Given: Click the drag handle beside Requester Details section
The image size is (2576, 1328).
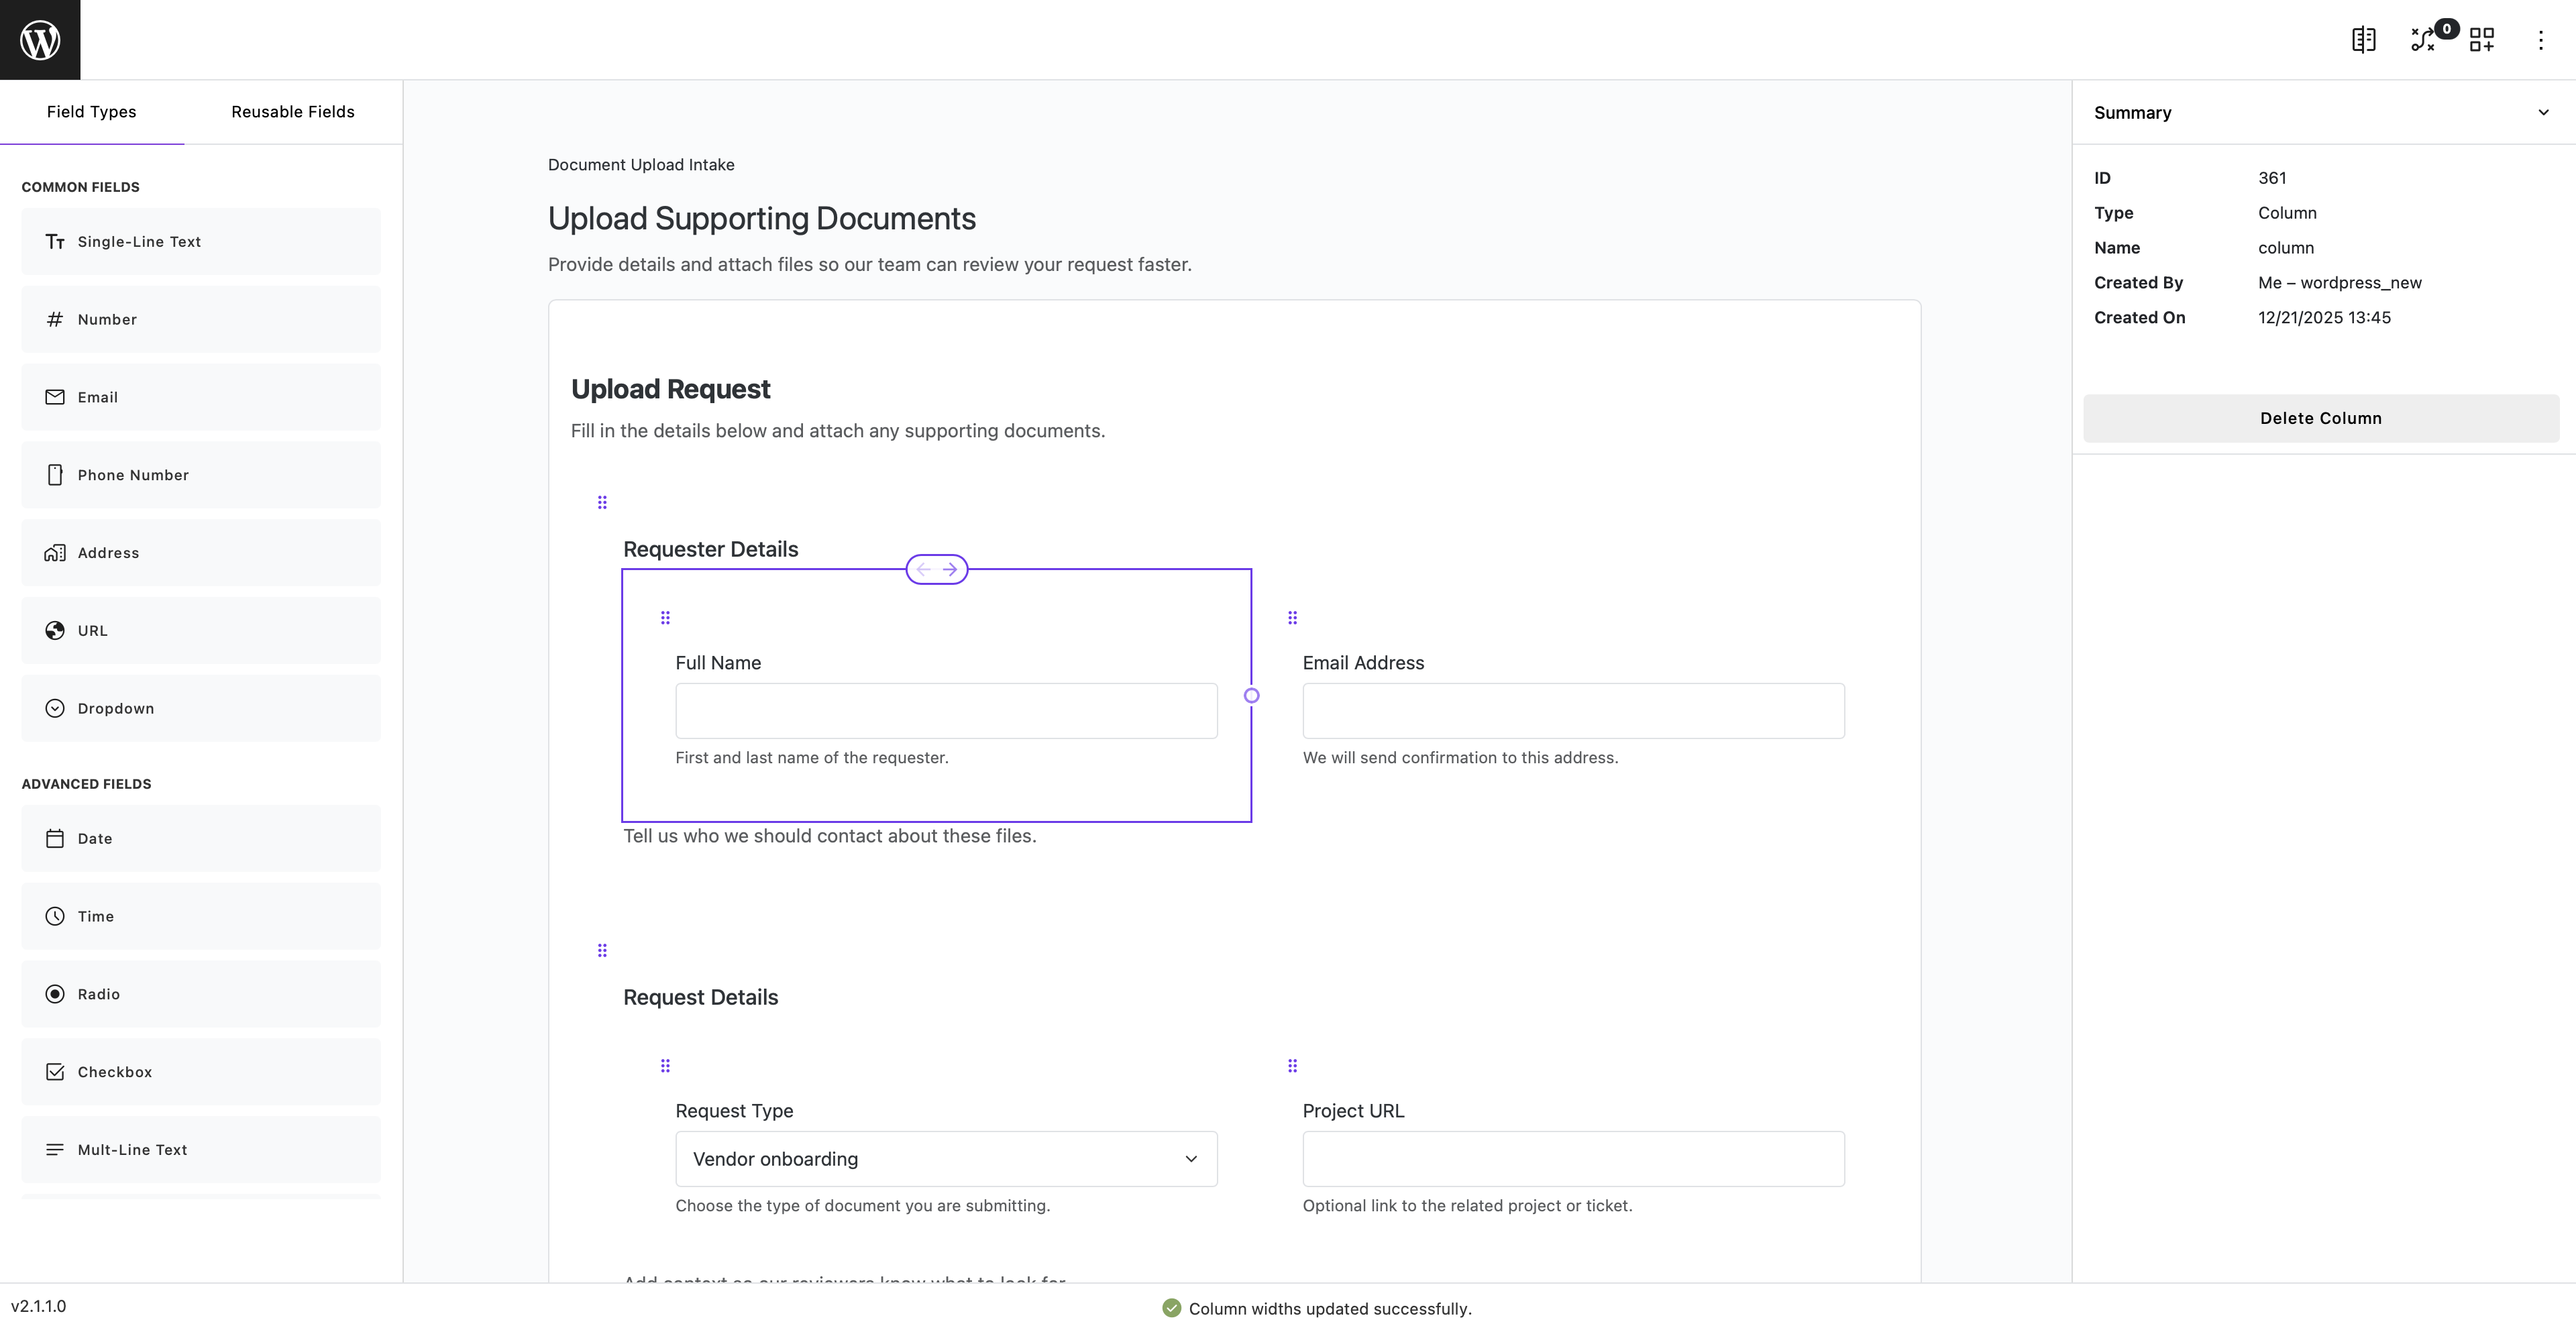Looking at the screenshot, I should click(603, 502).
